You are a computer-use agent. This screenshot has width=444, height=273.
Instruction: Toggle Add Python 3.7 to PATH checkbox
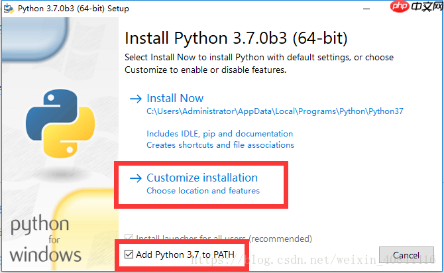coord(129,254)
